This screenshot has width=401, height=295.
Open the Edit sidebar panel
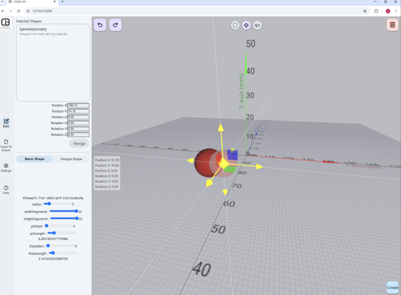[x=6, y=123]
